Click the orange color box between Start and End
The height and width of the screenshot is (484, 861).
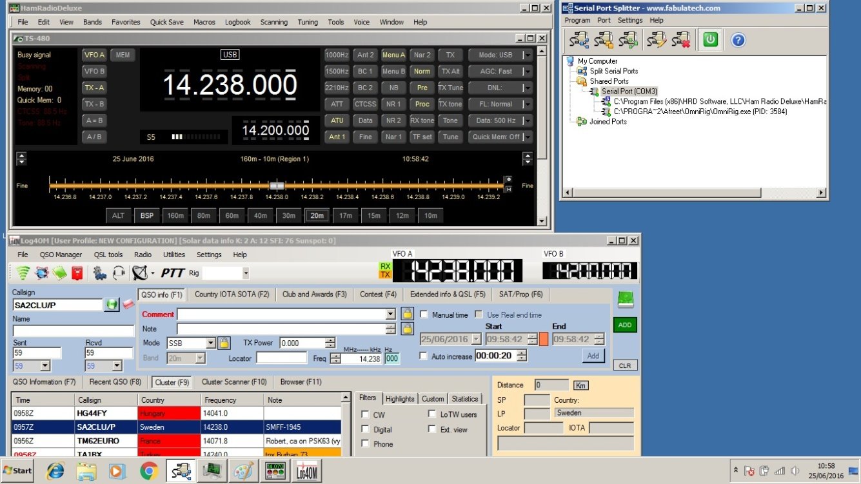[x=544, y=339]
